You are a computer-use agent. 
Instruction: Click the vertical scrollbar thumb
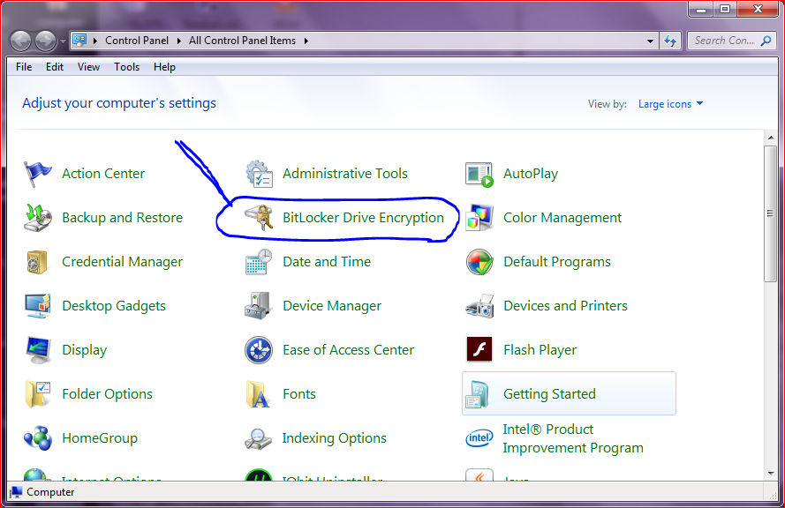(x=771, y=213)
